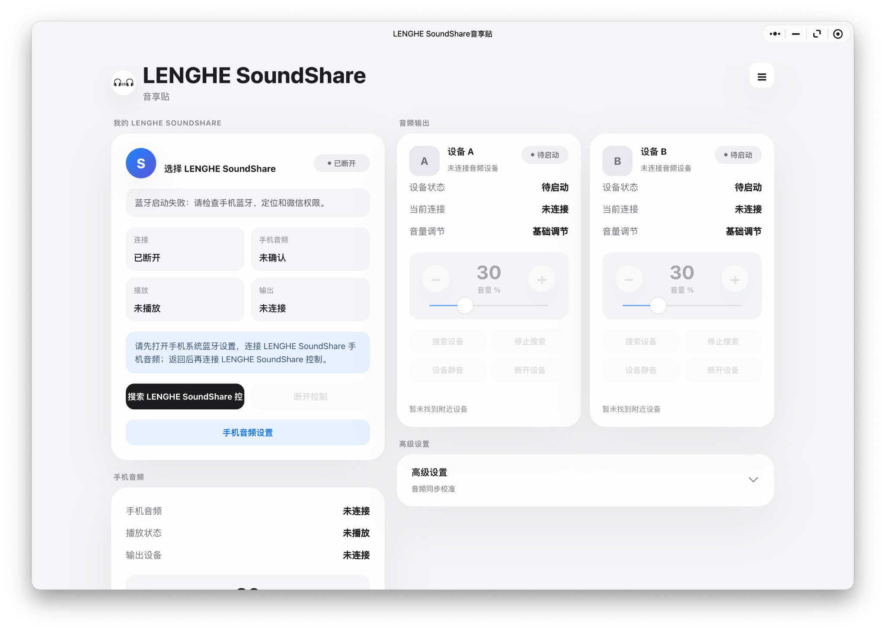Screen dimensions: 885x631
Task: Click the Device A letter badge
Action: pyautogui.click(x=424, y=161)
